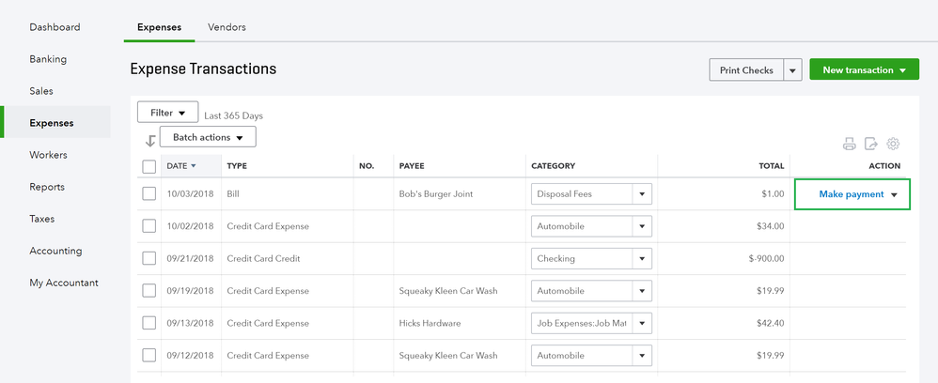This screenshot has width=938, height=383.
Task: Select the 09/21/2018 Credit Card Credit checkbox
Action: [149, 258]
